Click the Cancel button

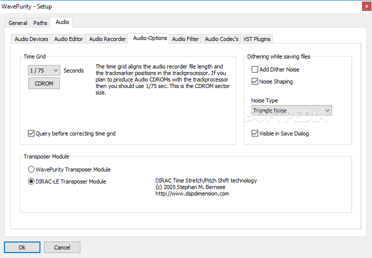(x=62, y=247)
